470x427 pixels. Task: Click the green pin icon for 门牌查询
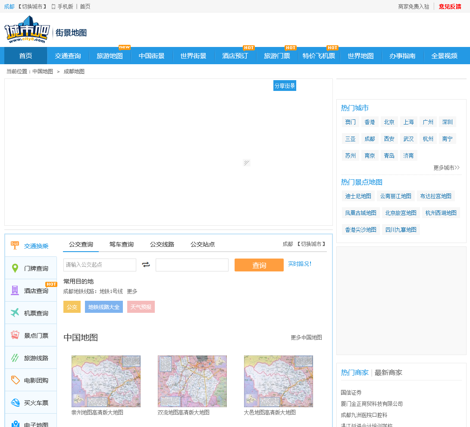(15, 268)
